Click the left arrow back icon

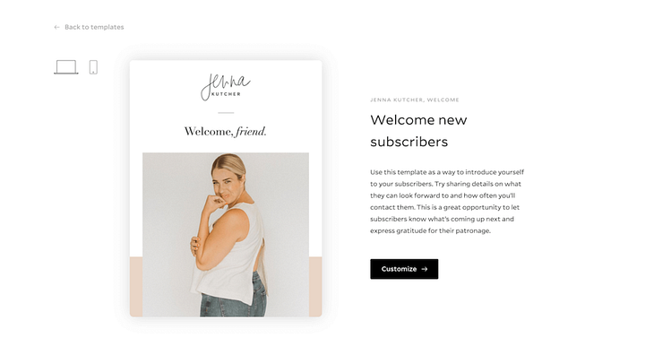click(56, 27)
